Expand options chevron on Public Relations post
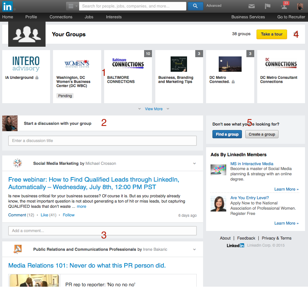 [x=194, y=249]
